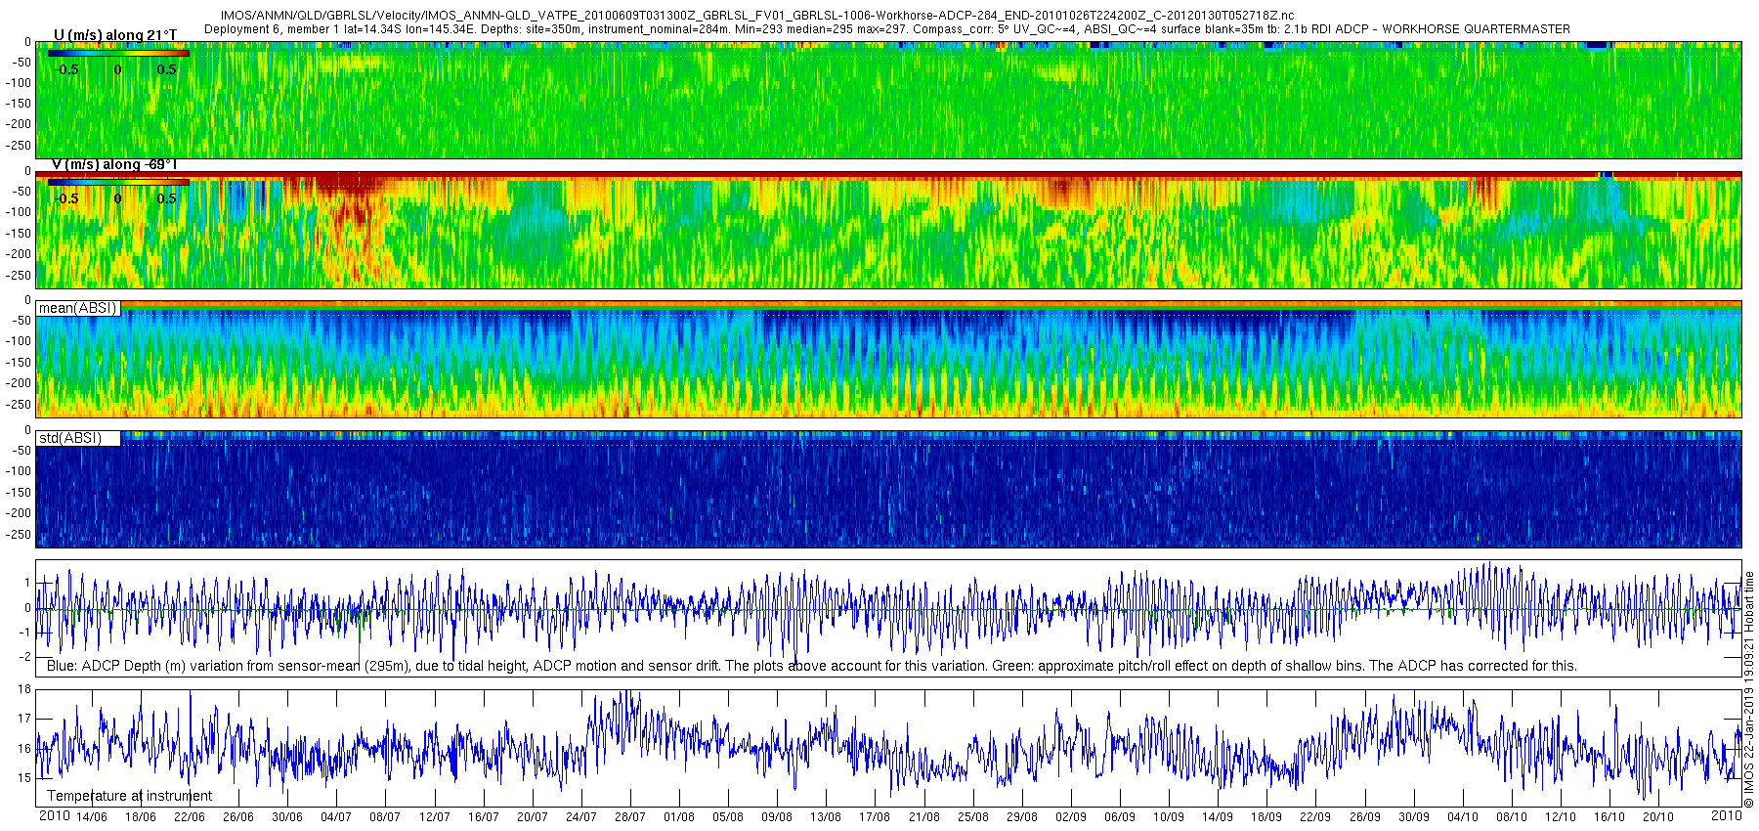Click the '10/09' date tick label
This screenshot has width=1759, height=831.
1169,817
